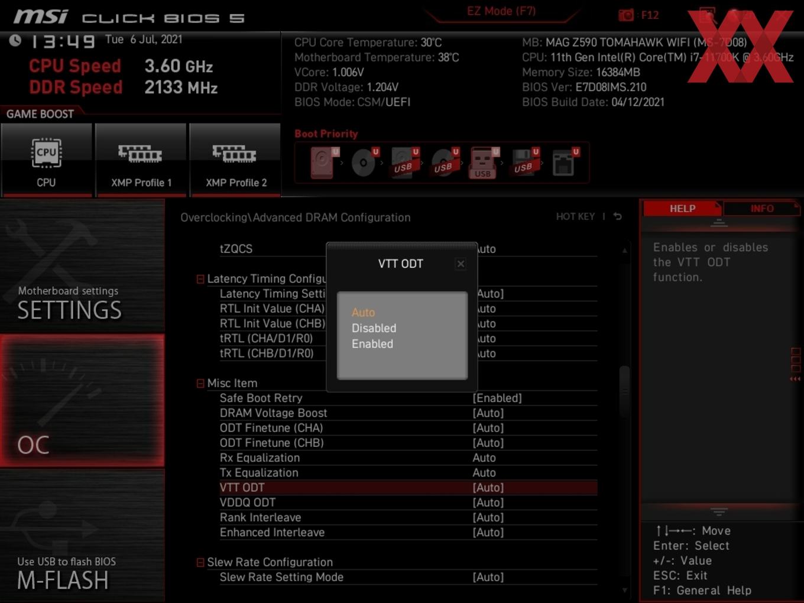Screen dimensions: 804x603
Task: Collapse the Slew Rate Configuration section
Action: point(200,562)
